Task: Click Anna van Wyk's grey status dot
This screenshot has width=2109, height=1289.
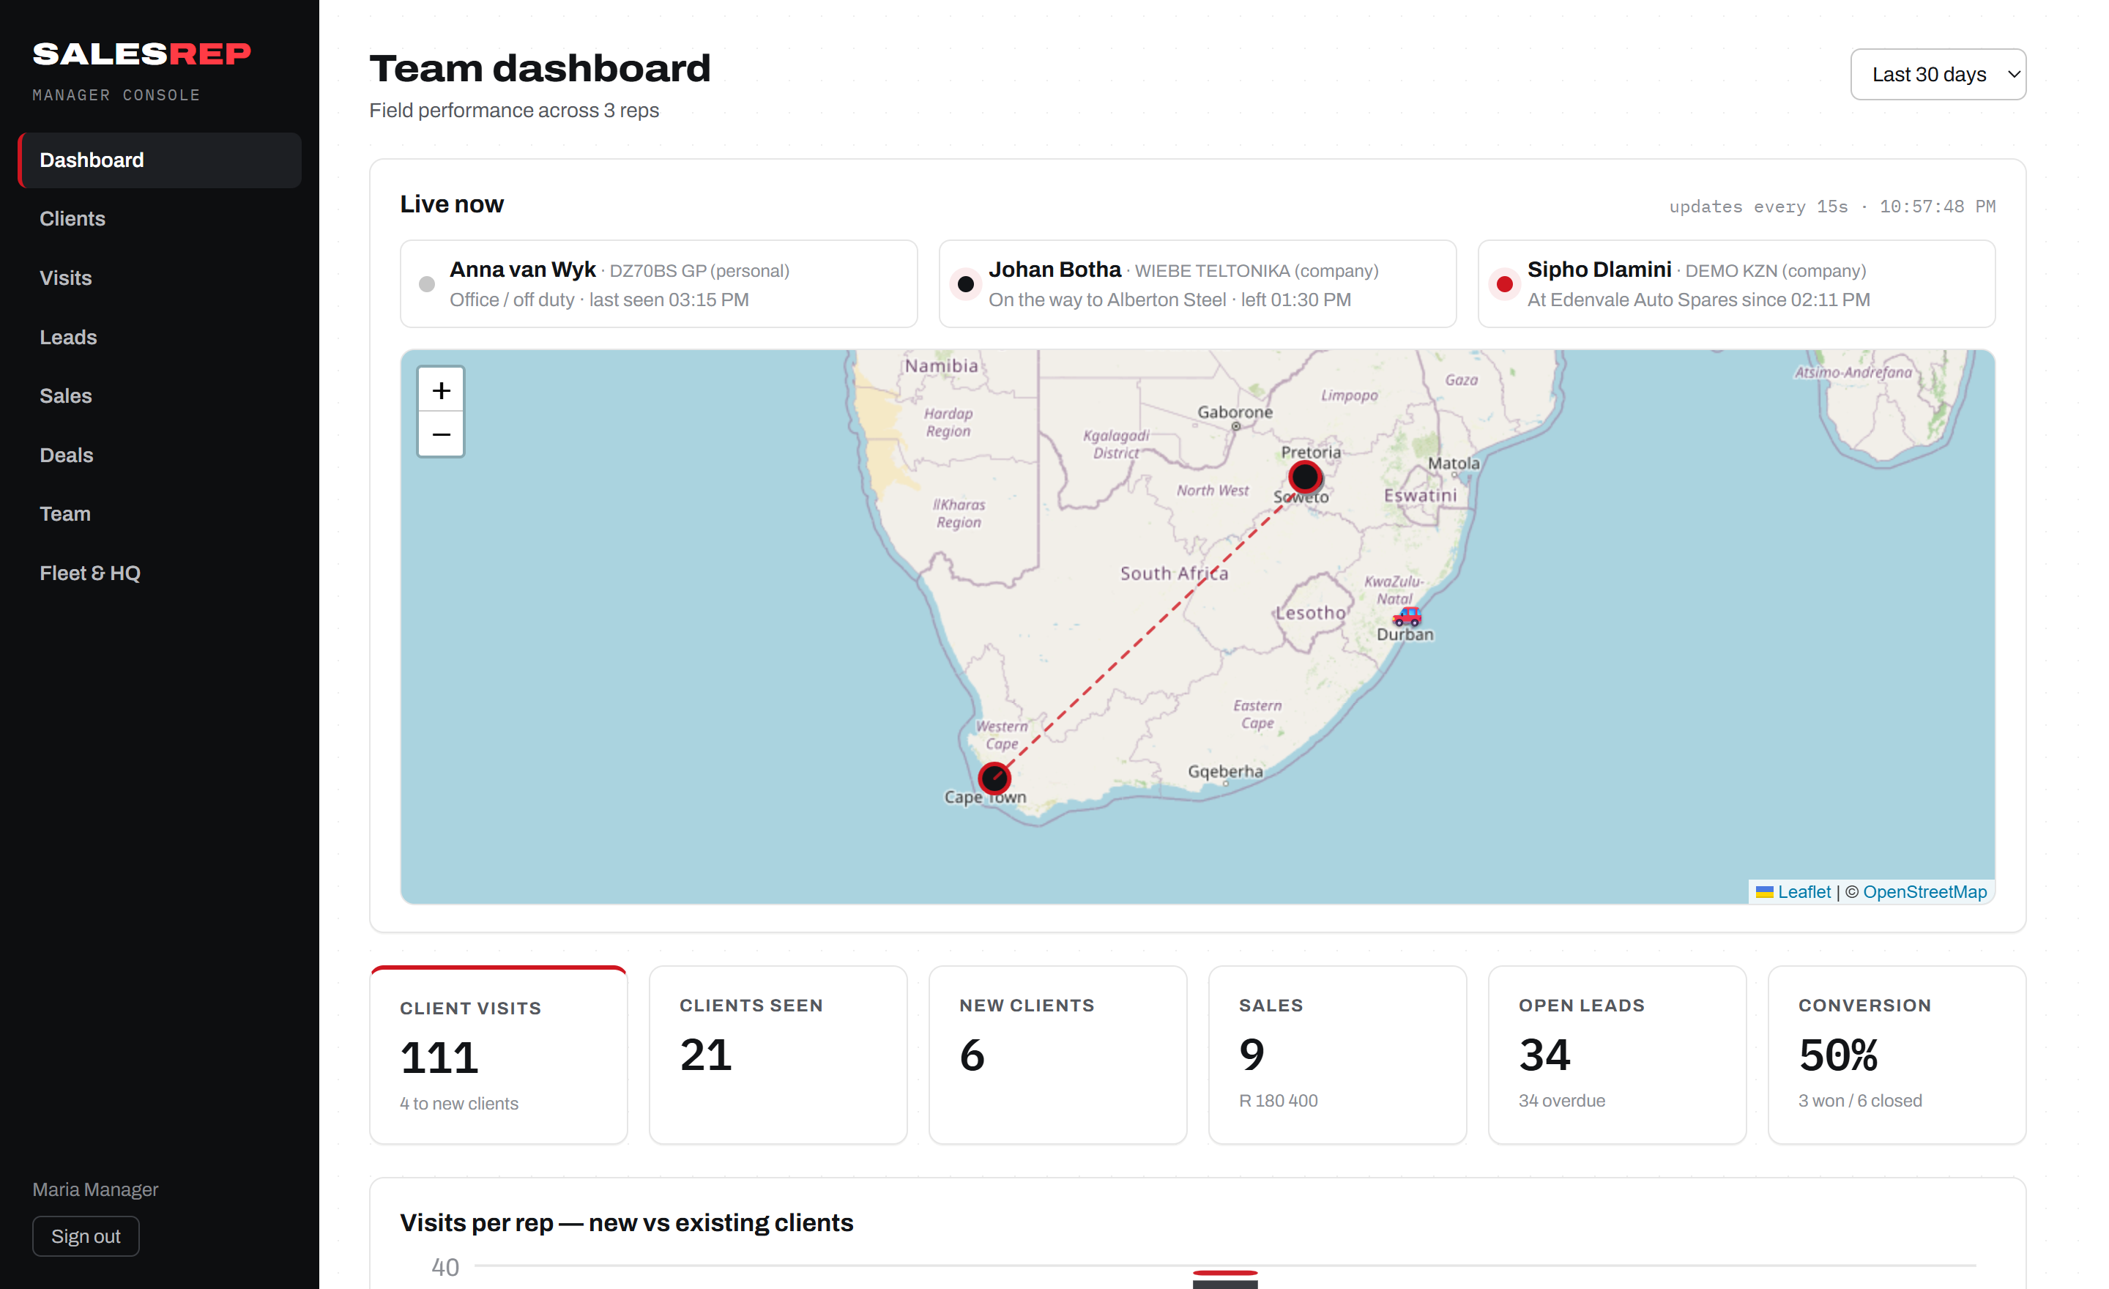Action: 426,284
